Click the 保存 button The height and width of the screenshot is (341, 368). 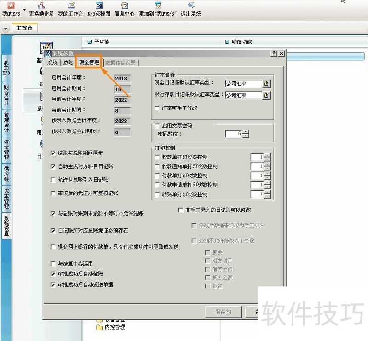[x=223, y=312]
